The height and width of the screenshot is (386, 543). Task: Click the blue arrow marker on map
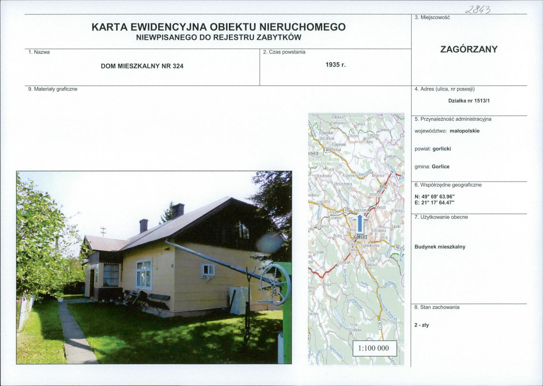click(360, 224)
